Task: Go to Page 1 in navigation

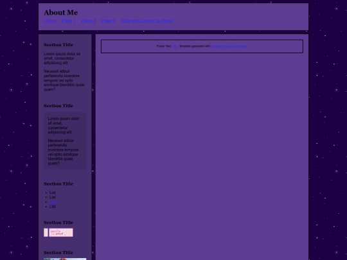Action: coord(69,21)
